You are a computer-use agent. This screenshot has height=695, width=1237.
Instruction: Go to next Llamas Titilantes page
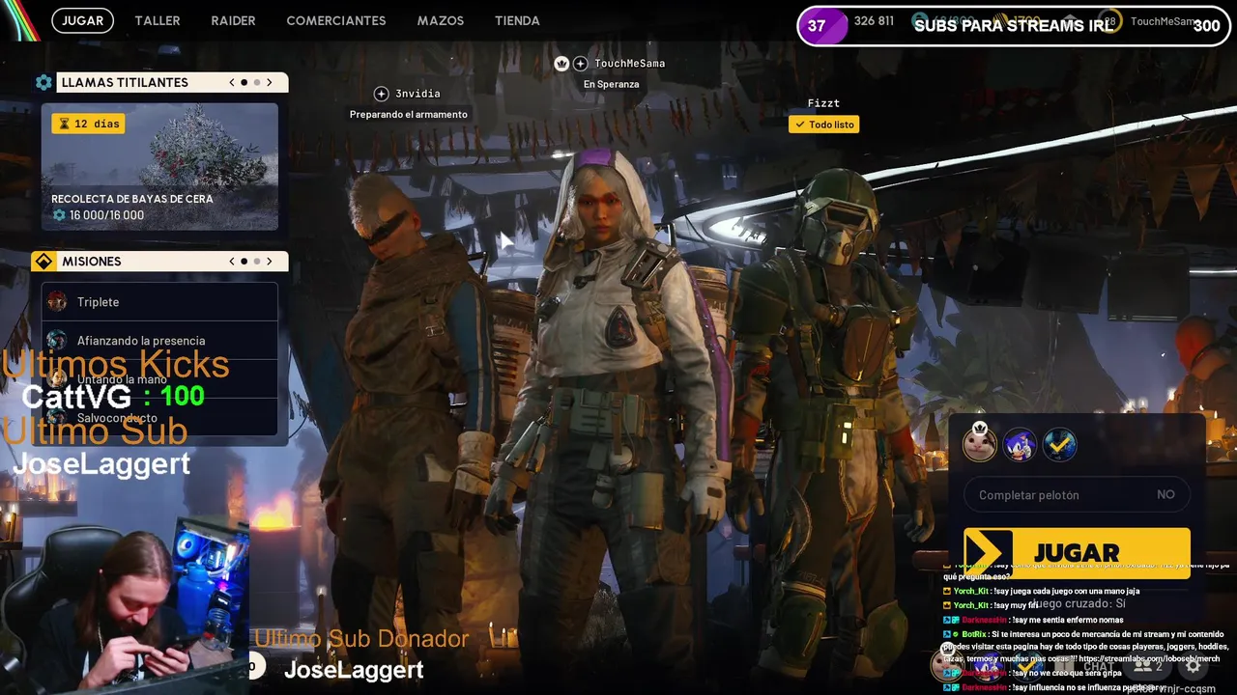tap(270, 83)
